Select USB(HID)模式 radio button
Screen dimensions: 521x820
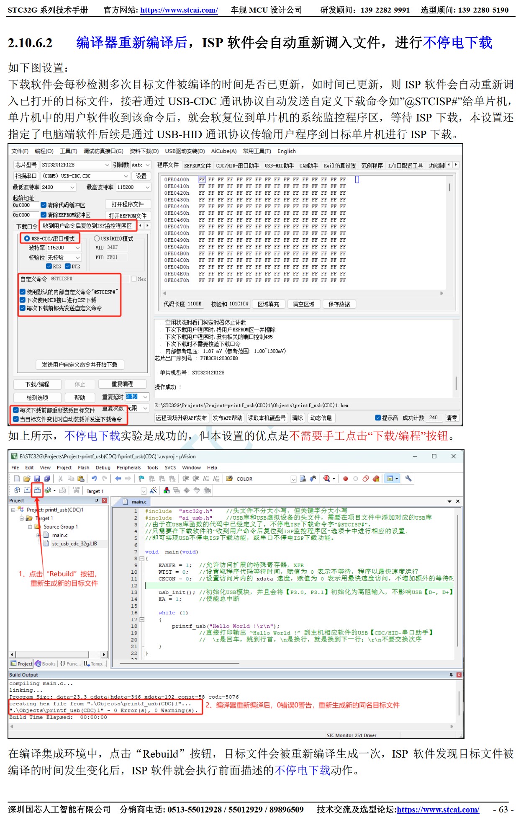tap(97, 238)
